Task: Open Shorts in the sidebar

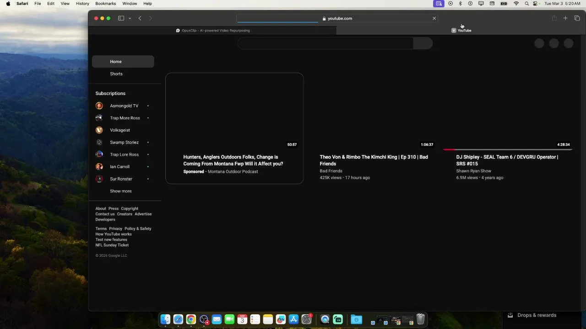Action: pos(123,74)
